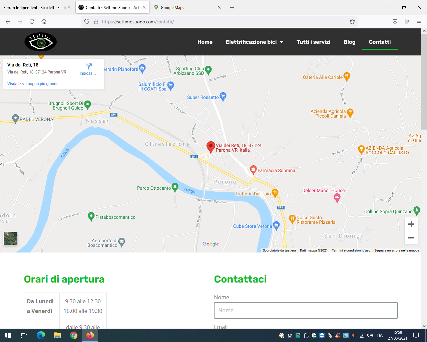Screen dimensions: 427x342
Task: Click the site lock security icon
Action: click(96, 21)
